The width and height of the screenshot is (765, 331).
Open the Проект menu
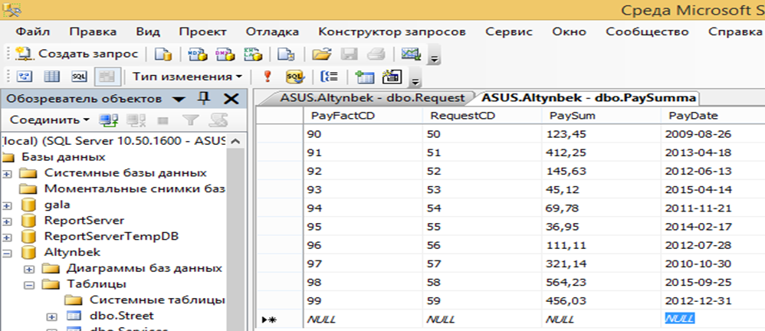pyautogui.click(x=202, y=32)
